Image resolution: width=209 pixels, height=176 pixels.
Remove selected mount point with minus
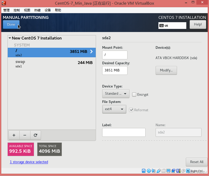tap(25, 135)
